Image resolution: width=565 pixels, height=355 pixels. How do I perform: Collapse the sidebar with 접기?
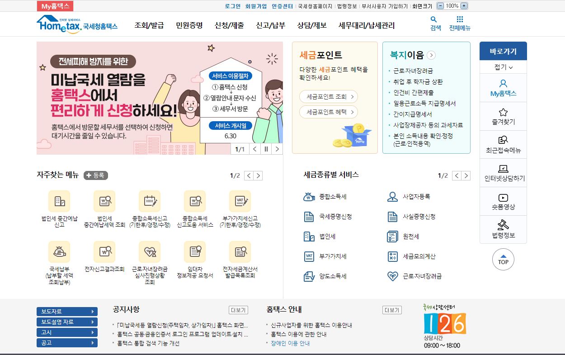[x=503, y=67]
